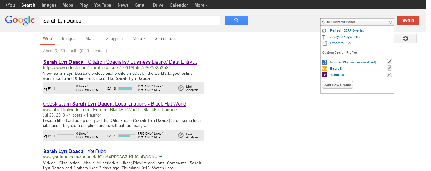Open Play in the top bar
Image resolution: width=431 pixels, height=171 pixels.
tap(84, 5)
